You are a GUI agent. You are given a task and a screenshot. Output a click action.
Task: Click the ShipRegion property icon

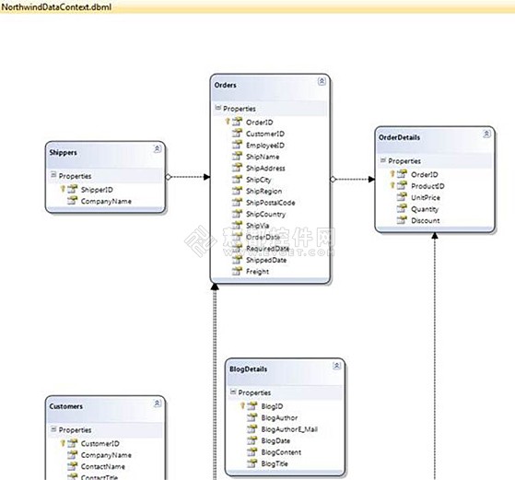[237, 191]
